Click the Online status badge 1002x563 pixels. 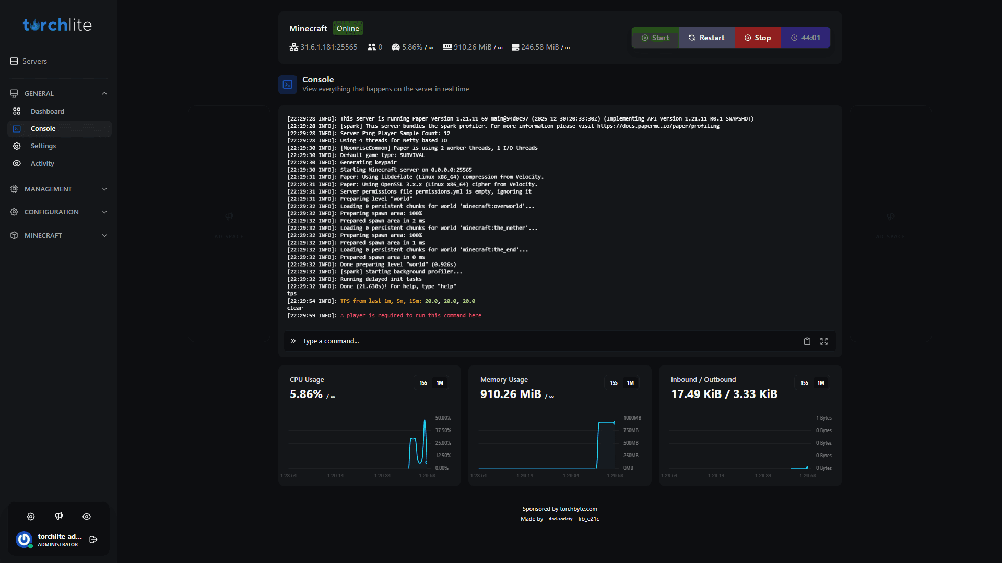pos(348,28)
